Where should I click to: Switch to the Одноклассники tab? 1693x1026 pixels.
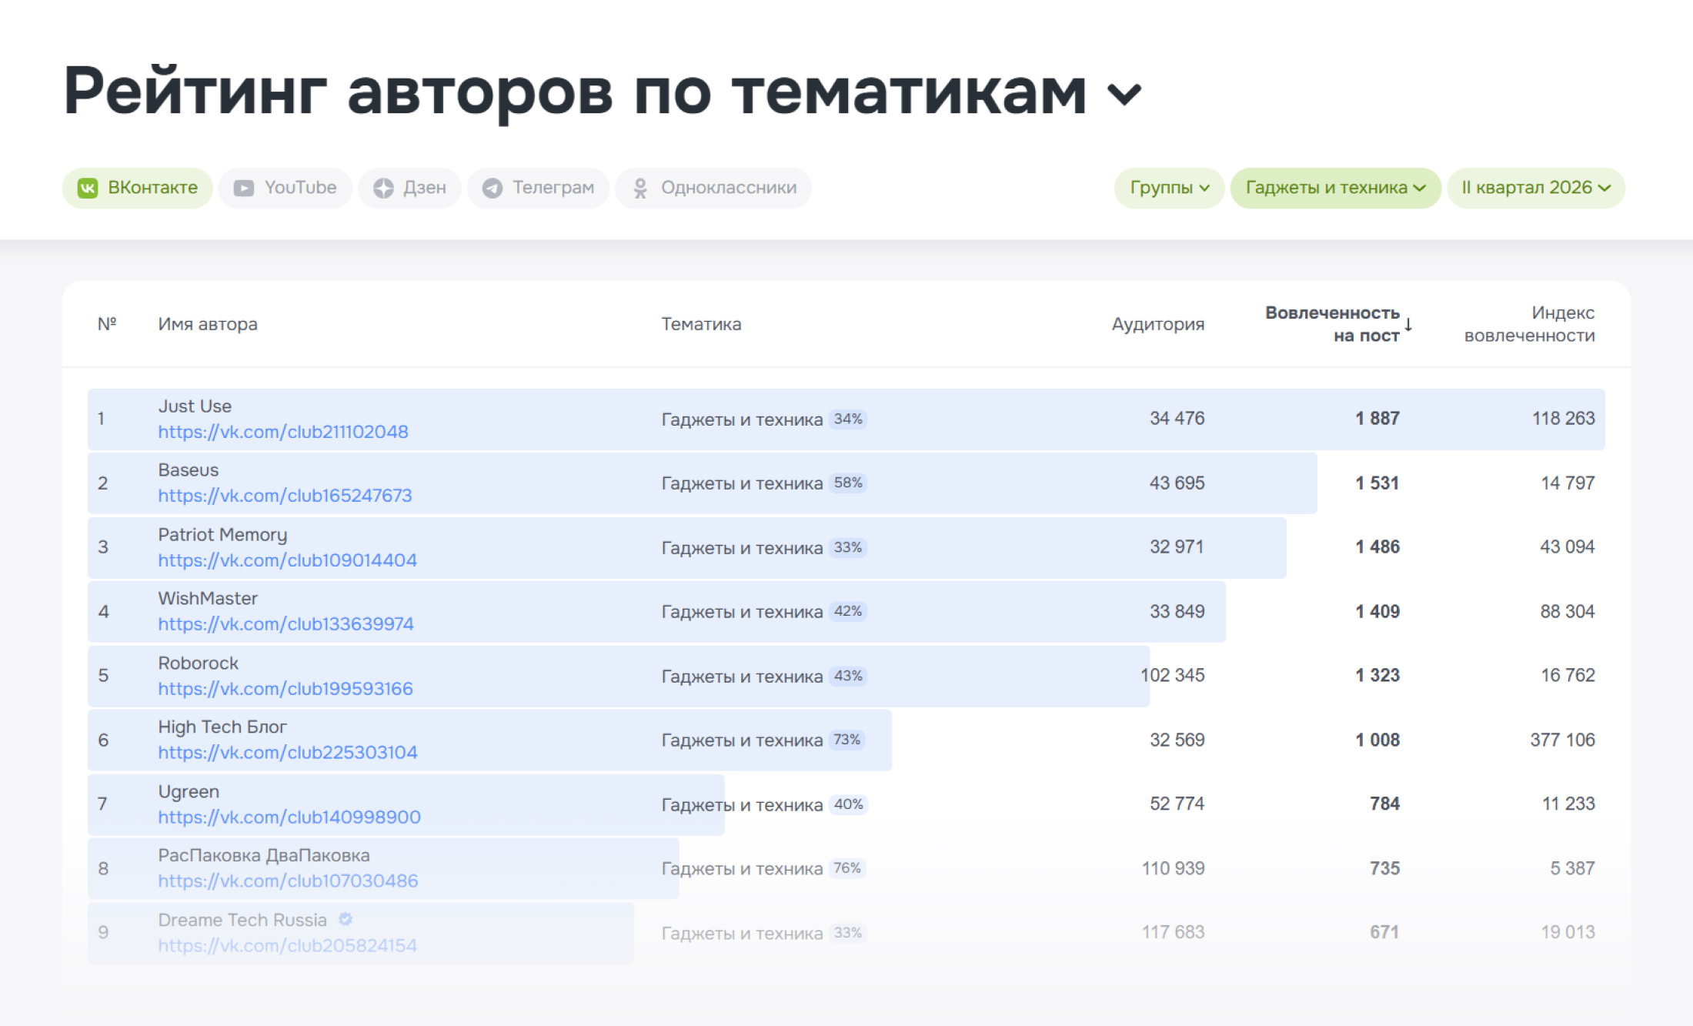click(713, 188)
